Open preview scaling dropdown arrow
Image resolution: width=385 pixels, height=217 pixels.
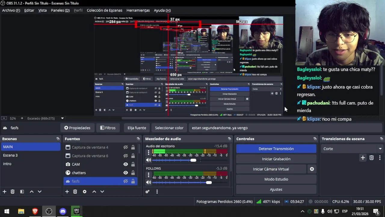(62, 118)
